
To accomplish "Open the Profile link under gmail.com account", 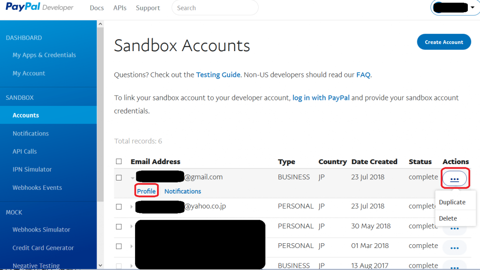I will point(146,191).
